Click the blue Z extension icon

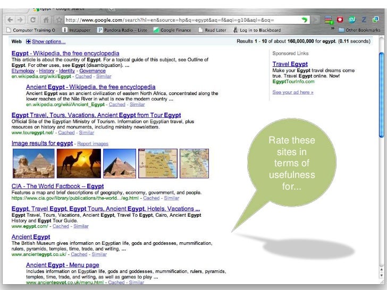click(364, 20)
